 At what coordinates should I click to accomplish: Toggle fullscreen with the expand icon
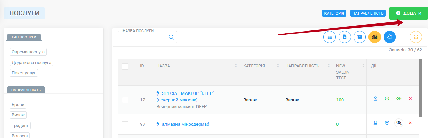pos(416,37)
